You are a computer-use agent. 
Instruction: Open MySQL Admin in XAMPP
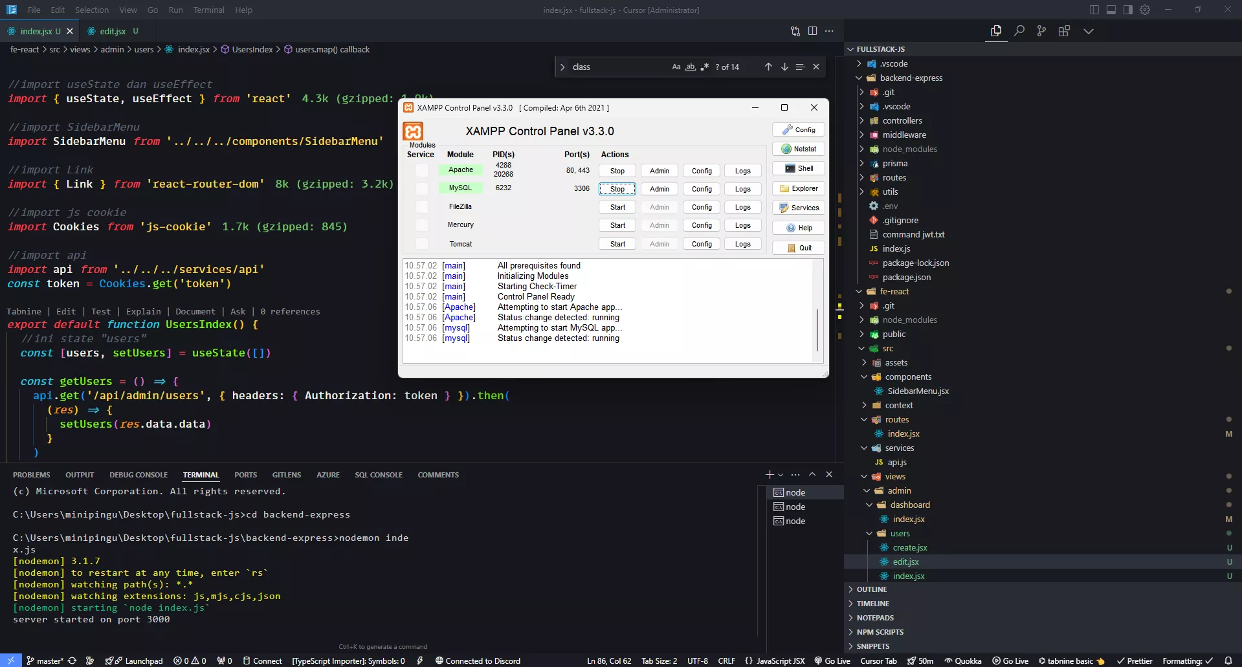pos(660,189)
